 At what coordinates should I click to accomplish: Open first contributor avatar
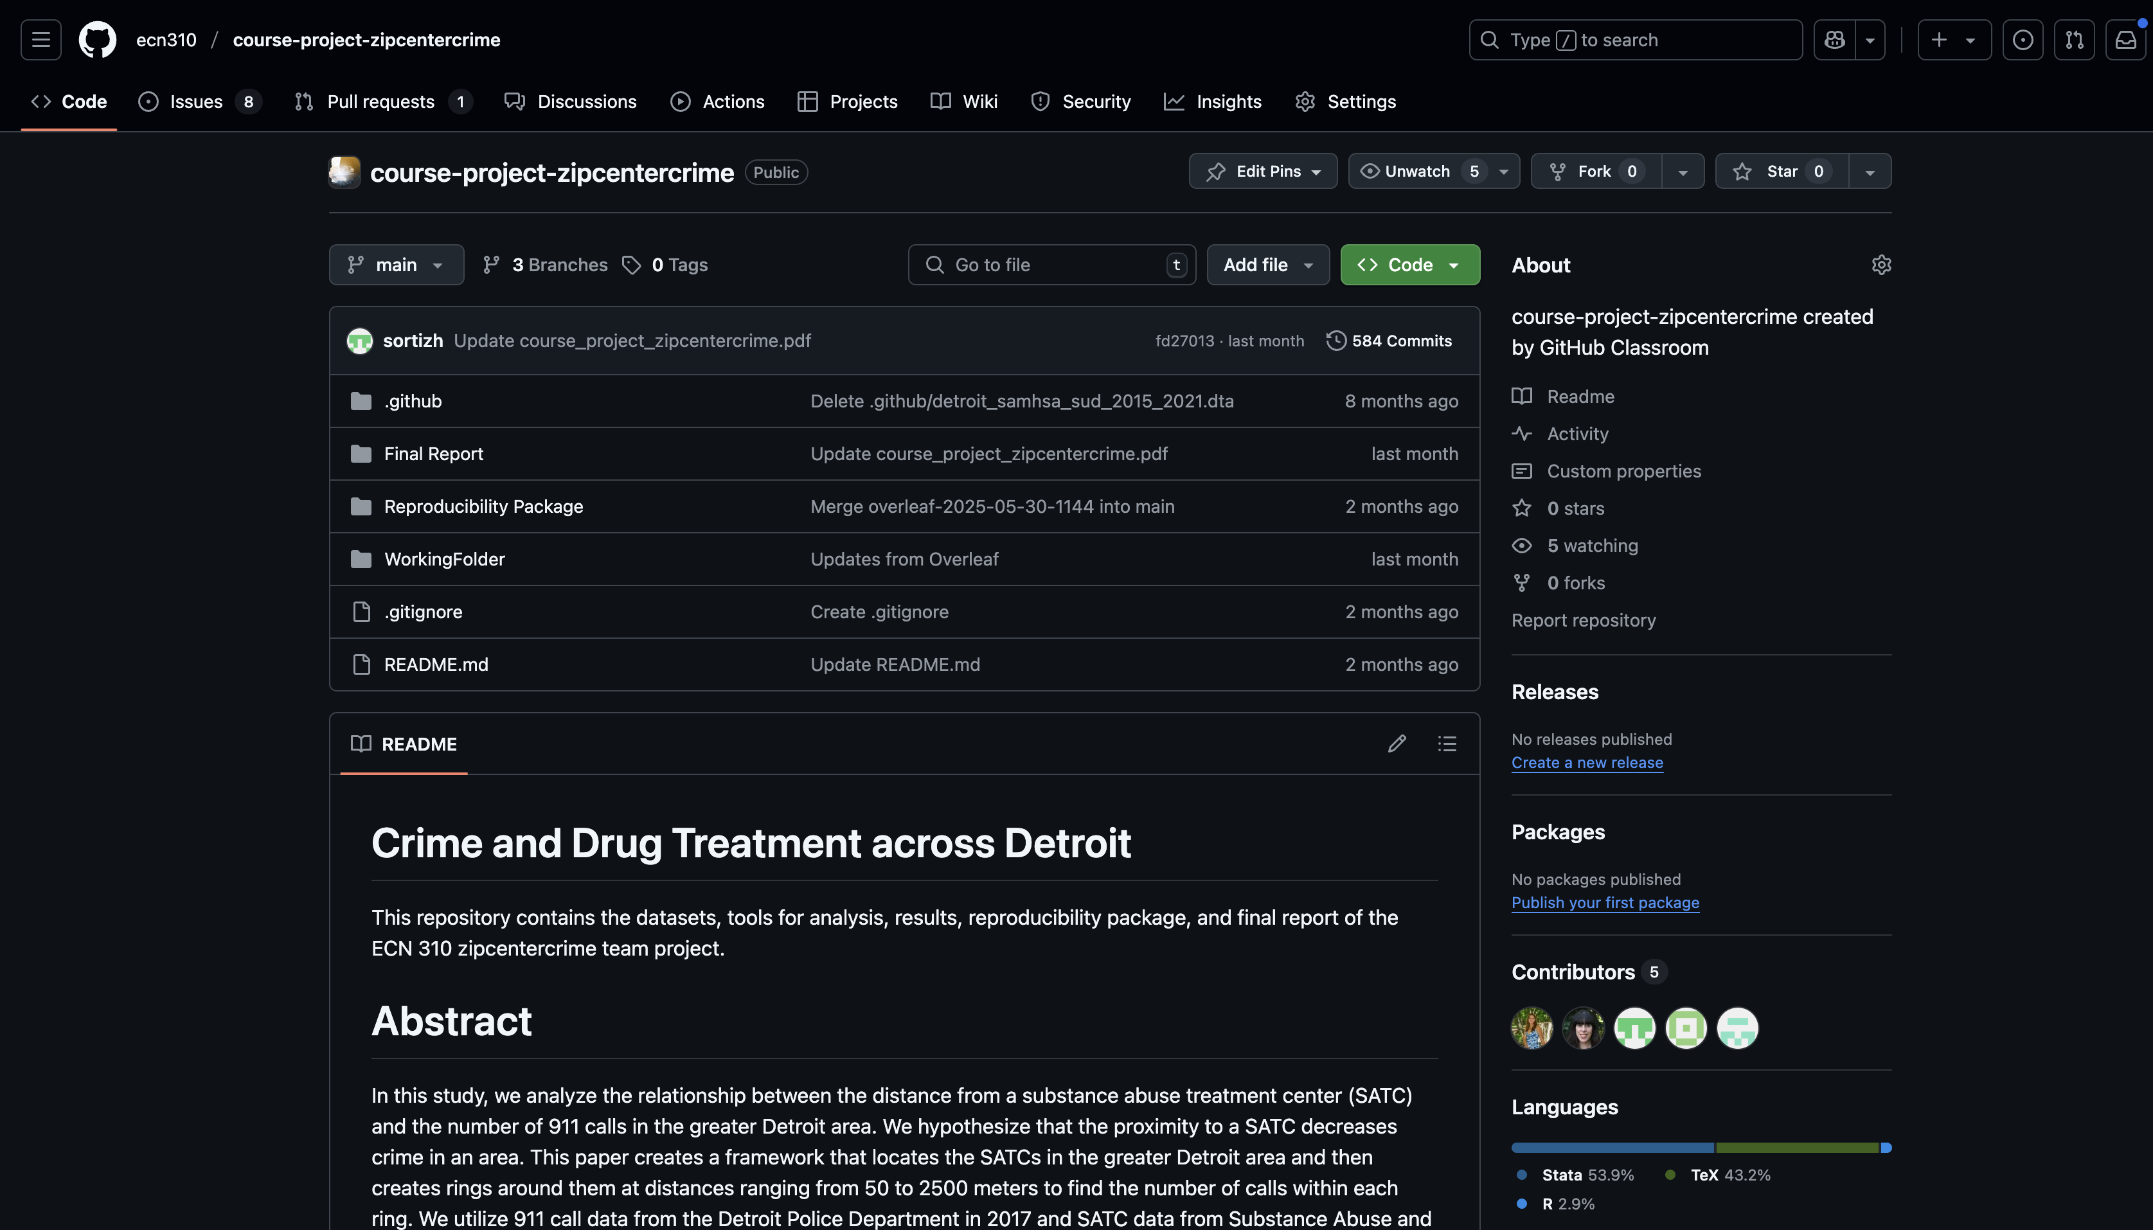(x=1532, y=1028)
